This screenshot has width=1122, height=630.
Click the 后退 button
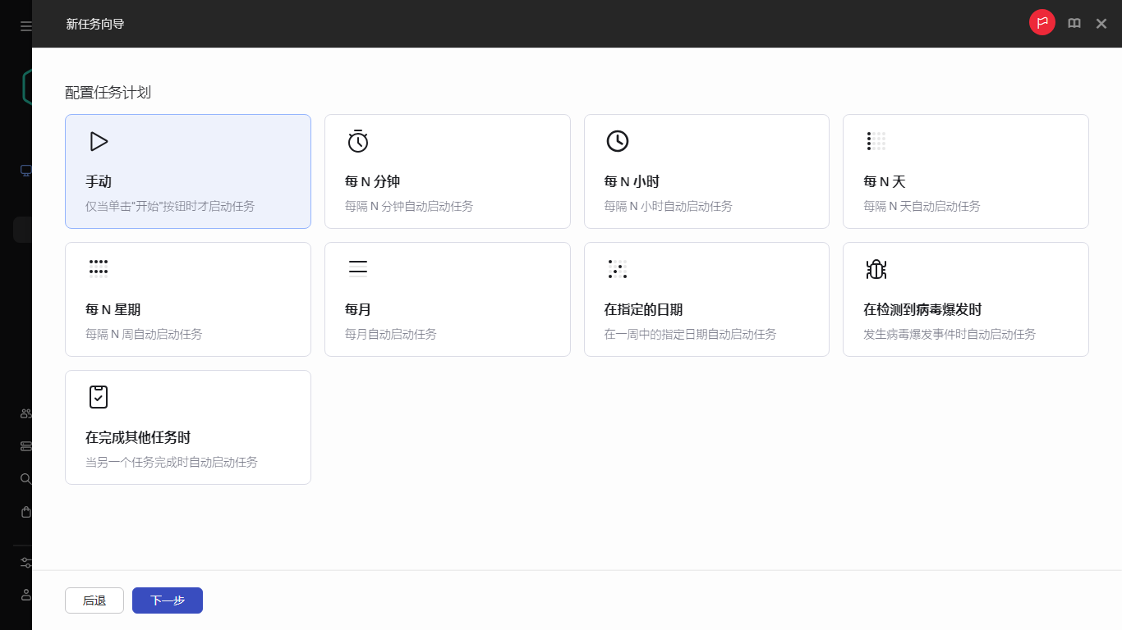pyautogui.click(x=94, y=600)
